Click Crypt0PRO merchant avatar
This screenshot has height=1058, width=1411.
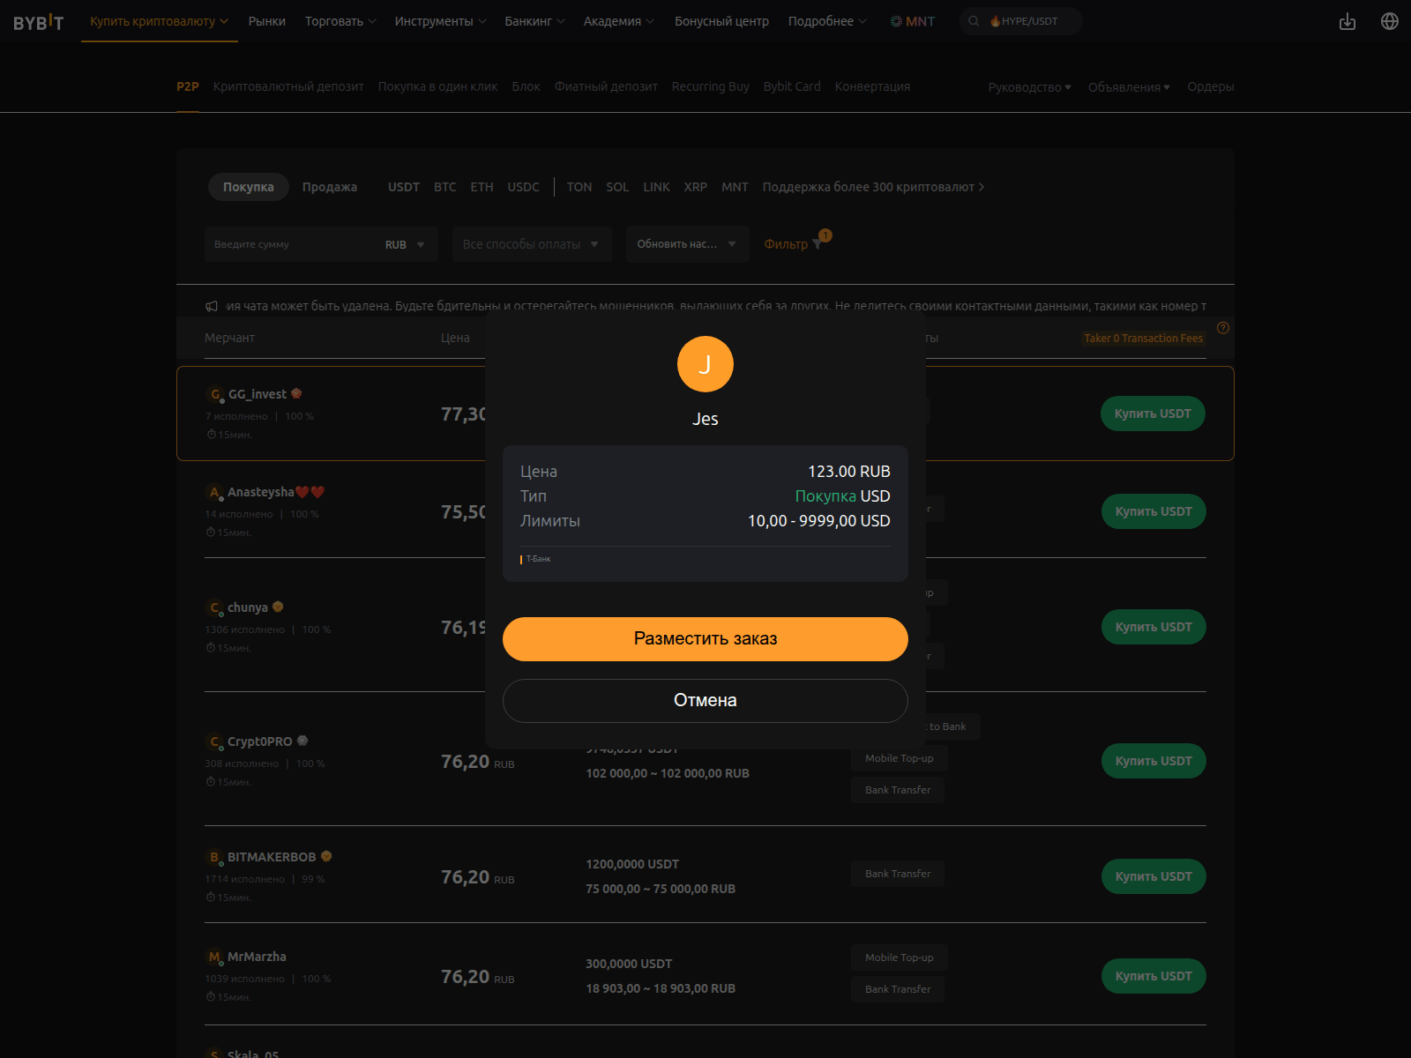214,741
